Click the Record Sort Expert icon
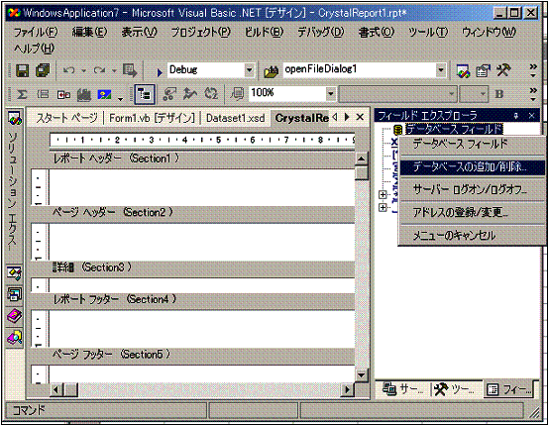This screenshot has width=548, height=425. pos(190,94)
